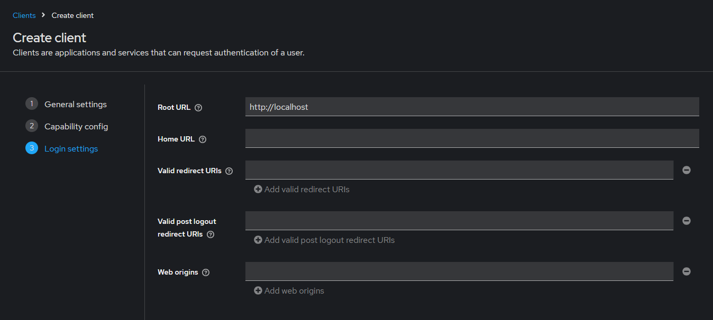Remove the post logout redirect URI entry
Screen dimensions: 713x320
[x=686, y=221]
